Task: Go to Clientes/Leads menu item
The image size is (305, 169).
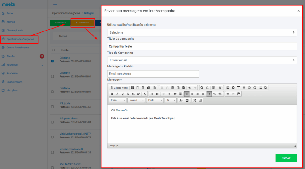Action: (15, 30)
